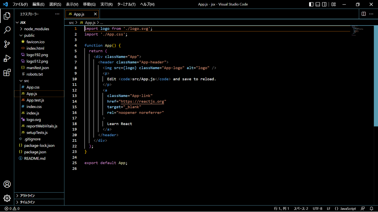Open manifest.json file

(x=39, y=68)
